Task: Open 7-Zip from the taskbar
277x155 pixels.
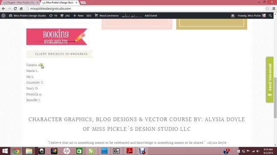Action: click(x=116, y=151)
